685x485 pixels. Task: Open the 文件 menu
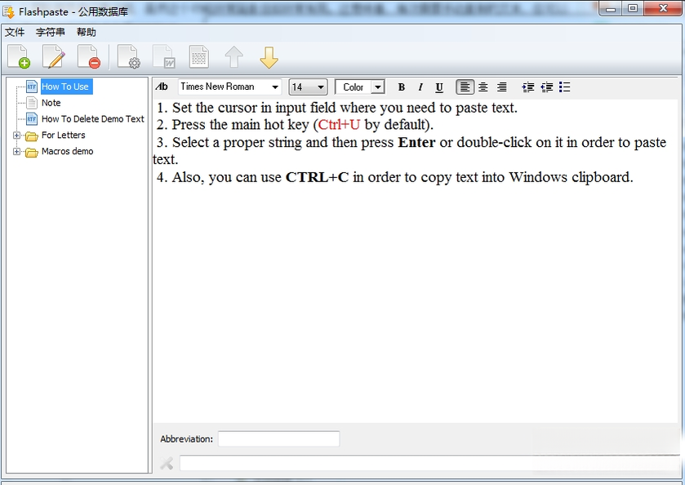15,33
